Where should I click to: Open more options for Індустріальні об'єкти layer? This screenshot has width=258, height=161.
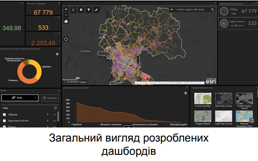[x=55, y=121]
